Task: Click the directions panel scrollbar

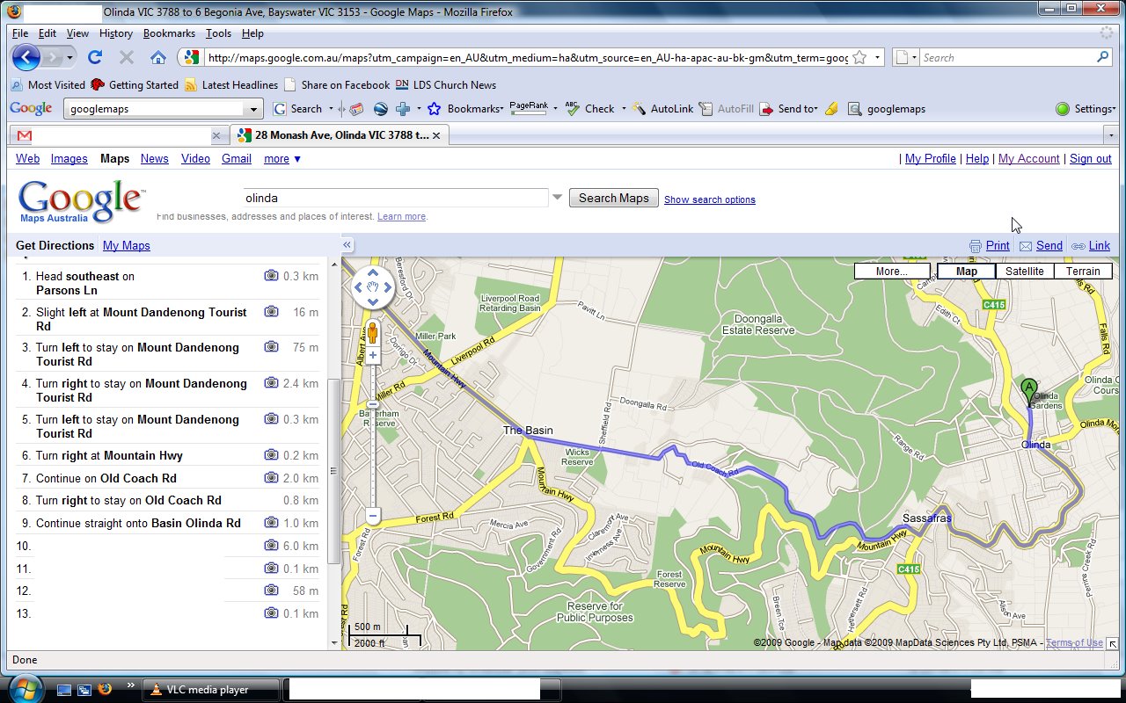Action: (x=333, y=470)
